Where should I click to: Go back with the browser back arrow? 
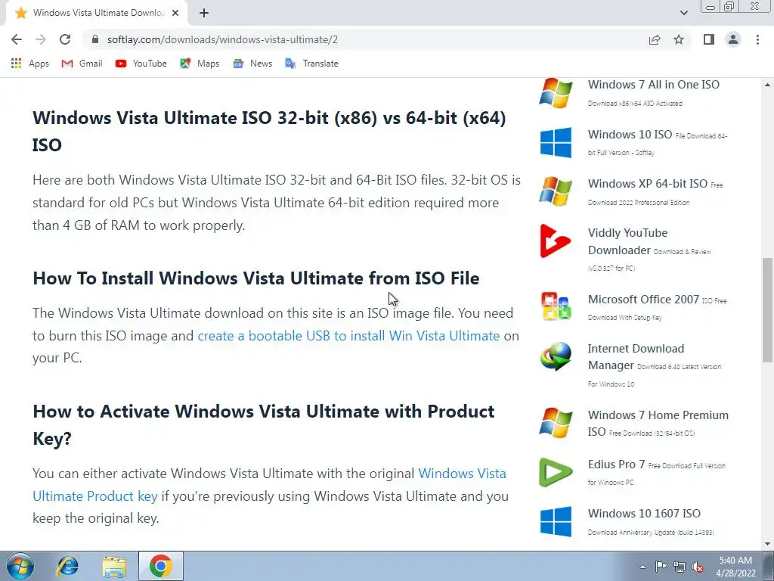pos(17,39)
